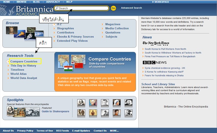Open Compare Countries research tool
Image resolution: width=217 pixels, height=133 pixels.
point(24,61)
